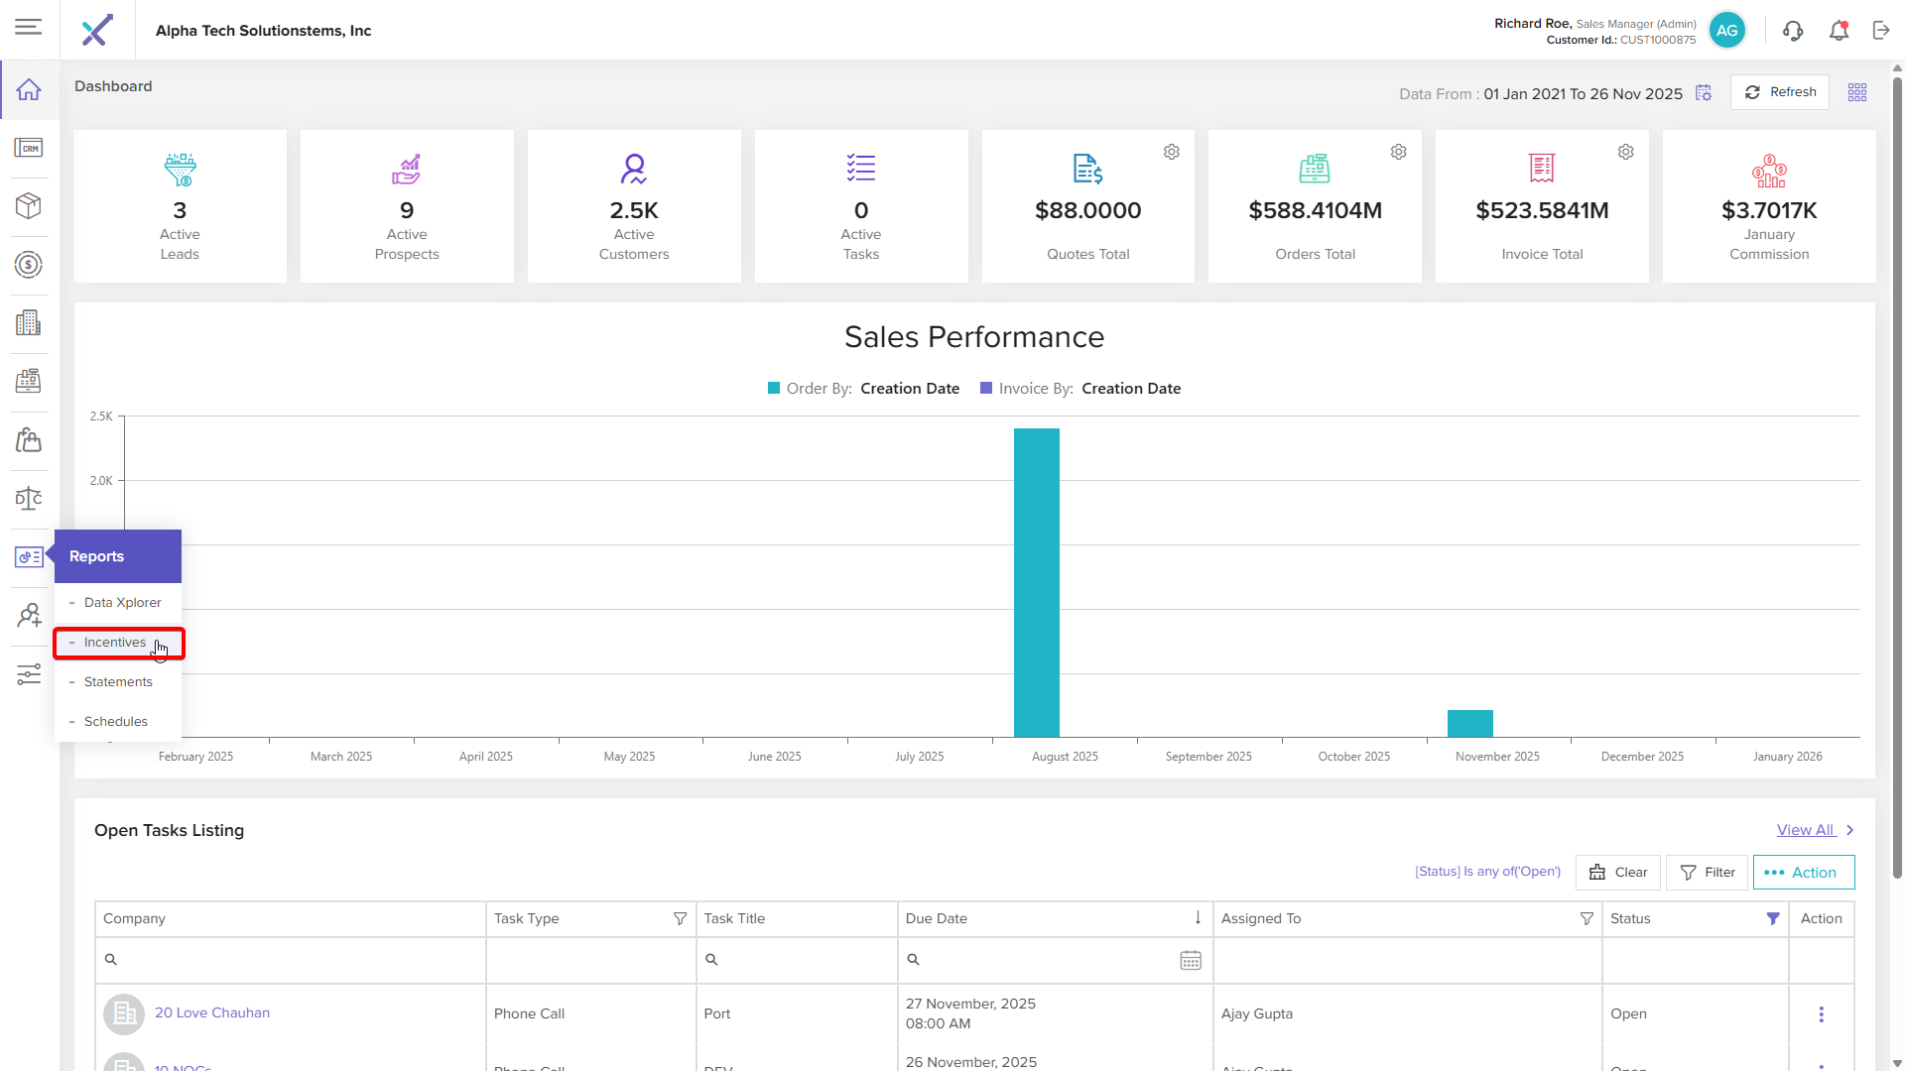1905x1071 pixels.
Task: Click the Refresh button
Action: (1780, 92)
